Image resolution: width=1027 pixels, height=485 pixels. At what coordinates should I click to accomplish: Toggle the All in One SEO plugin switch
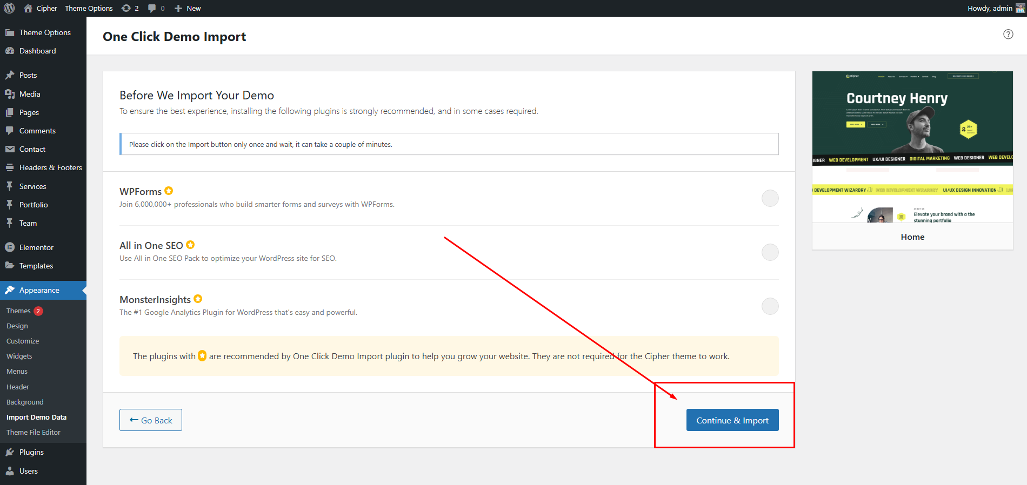coord(770,252)
